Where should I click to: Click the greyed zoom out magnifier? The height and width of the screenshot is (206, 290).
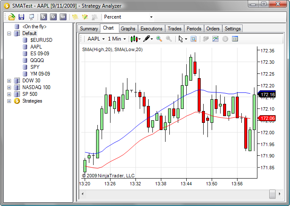168,39
